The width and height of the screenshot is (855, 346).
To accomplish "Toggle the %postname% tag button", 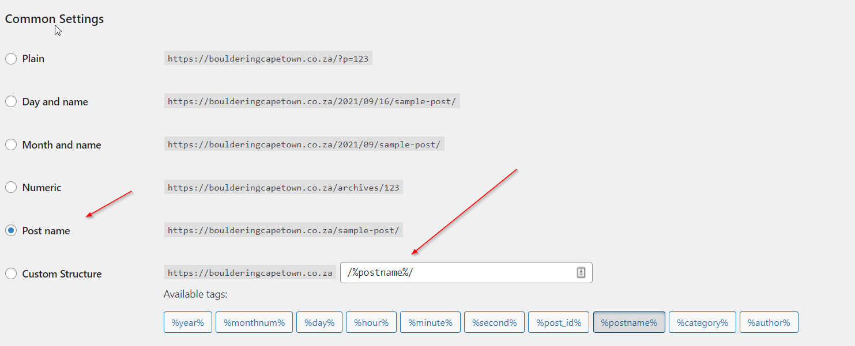I will (x=629, y=322).
